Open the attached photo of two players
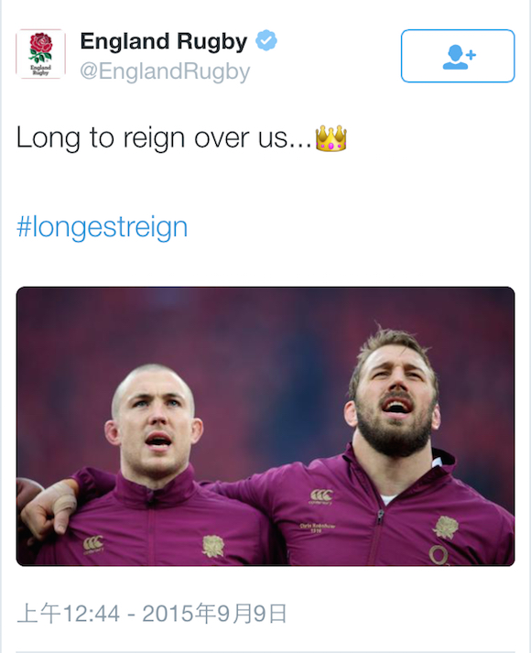 265,426
